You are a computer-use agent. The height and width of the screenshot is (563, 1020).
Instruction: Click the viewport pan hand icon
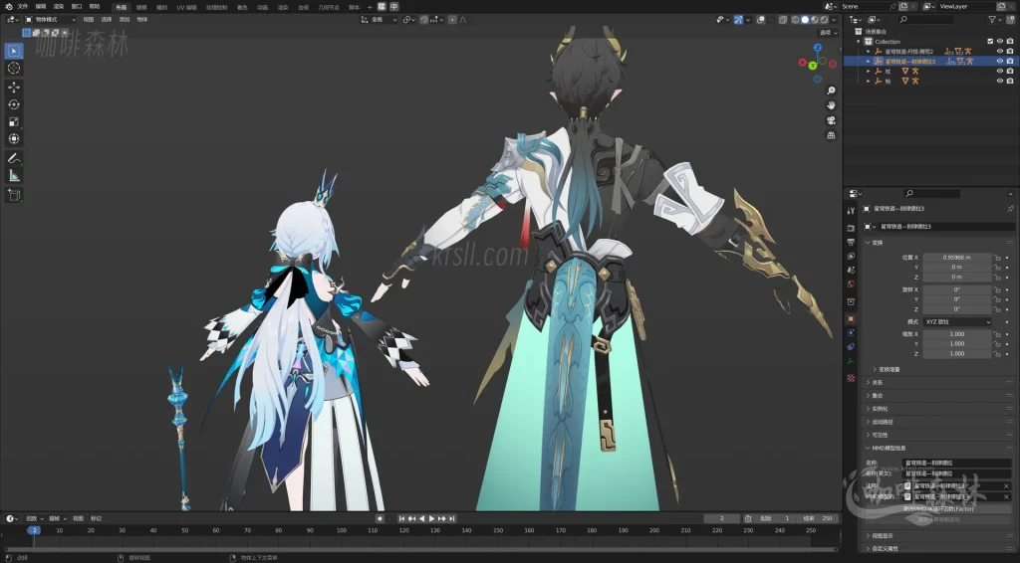point(831,105)
